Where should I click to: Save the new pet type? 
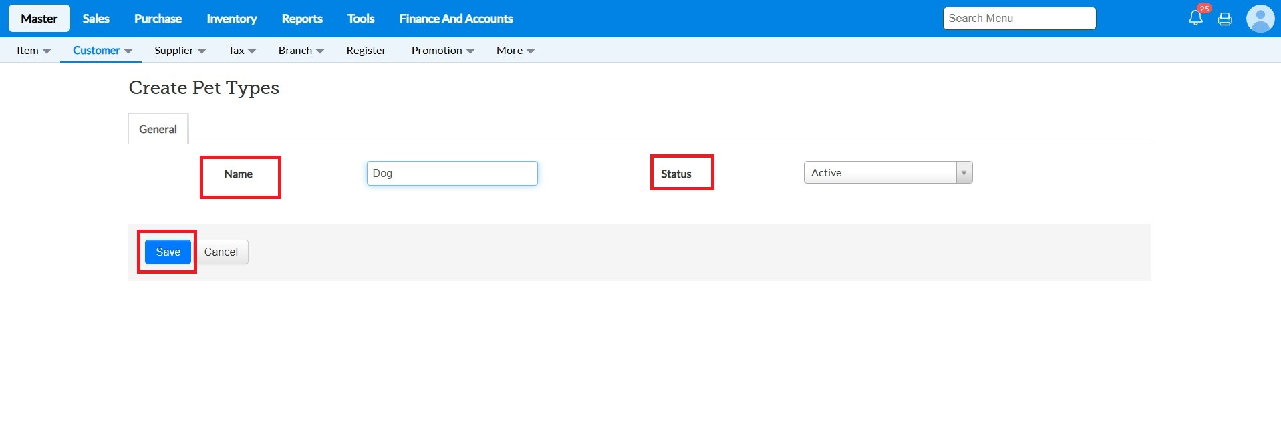(x=168, y=252)
